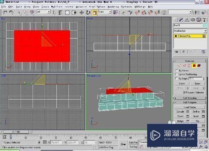Click the Extrude button
209x151 pixels.
coord(180,111)
